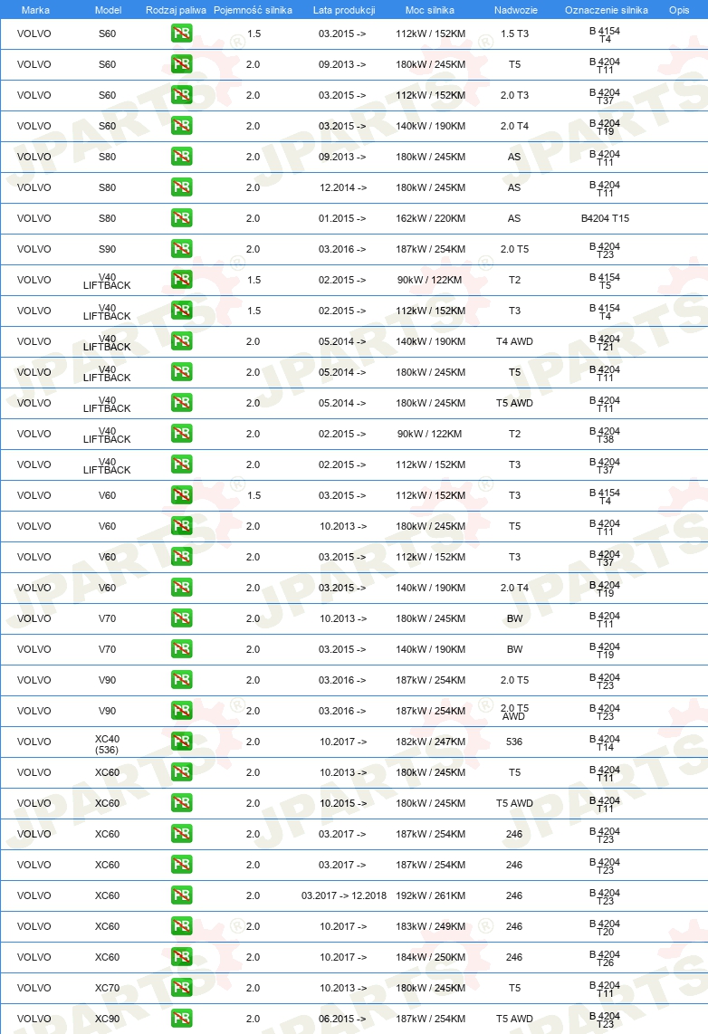
Task: Click the fuel icon in the S60 2.0 T3 row
Action: (x=181, y=95)
